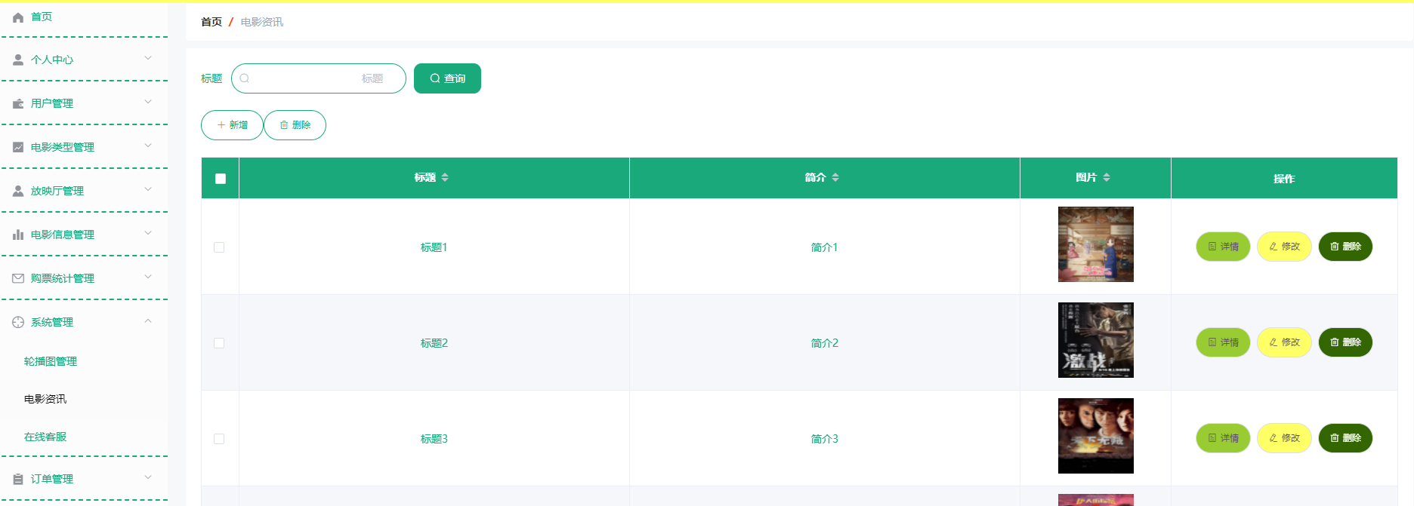Open 电影信息管理 via its chart icon
Viewport: 1414px width, 506px height.
17,234
